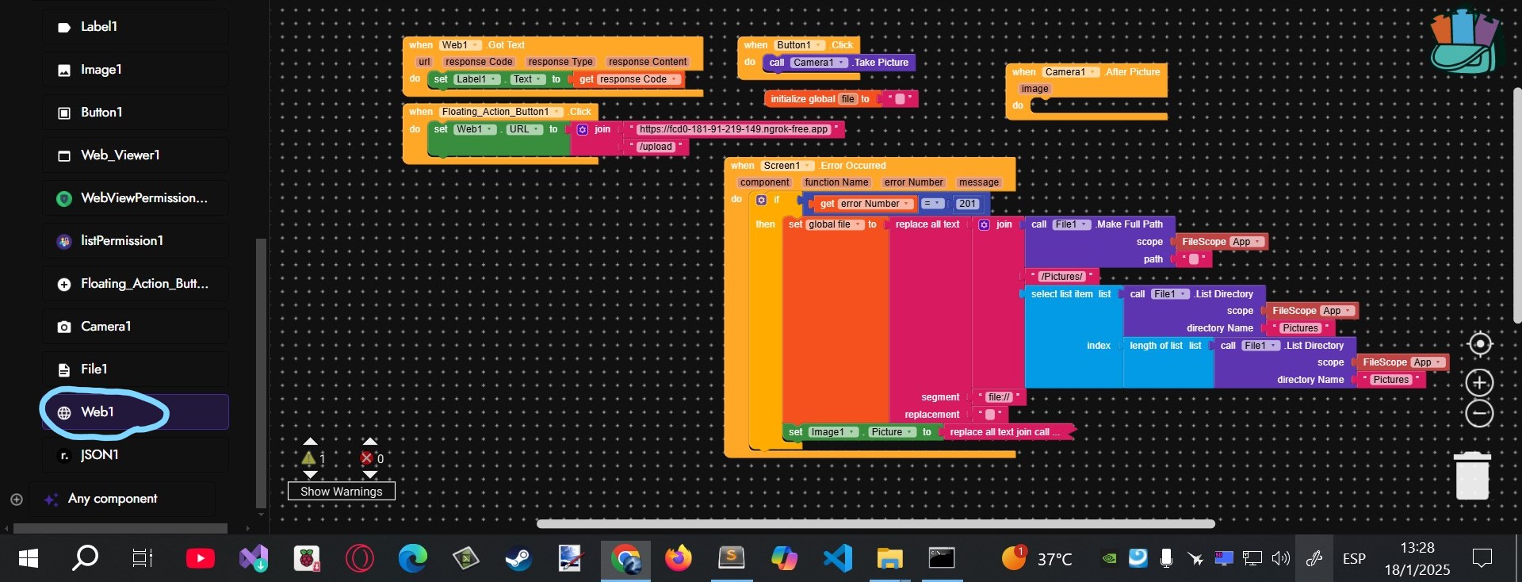The height and width of the screenshot is (582, 1522).
Task: Open the backpack in the blocks workspace
Action: 1465,41
